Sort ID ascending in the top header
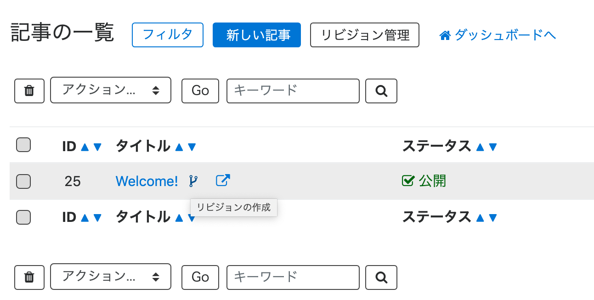594x300 pixels. tap(85, 147)
